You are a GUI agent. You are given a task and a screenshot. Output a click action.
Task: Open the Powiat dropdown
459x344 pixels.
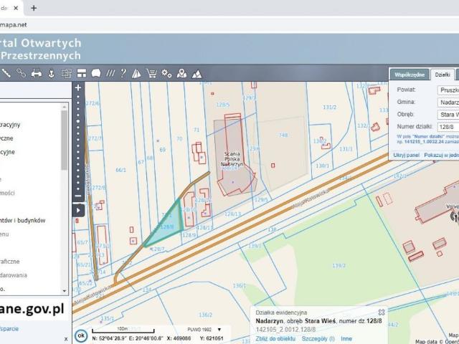(448, 90)
